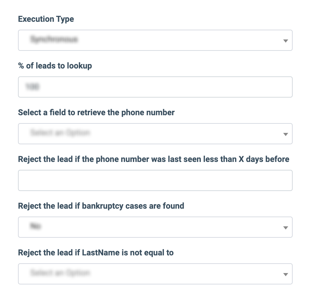The image size is (310, 298).
Task: Click the Execution Type label
Action: pos(46,19)
